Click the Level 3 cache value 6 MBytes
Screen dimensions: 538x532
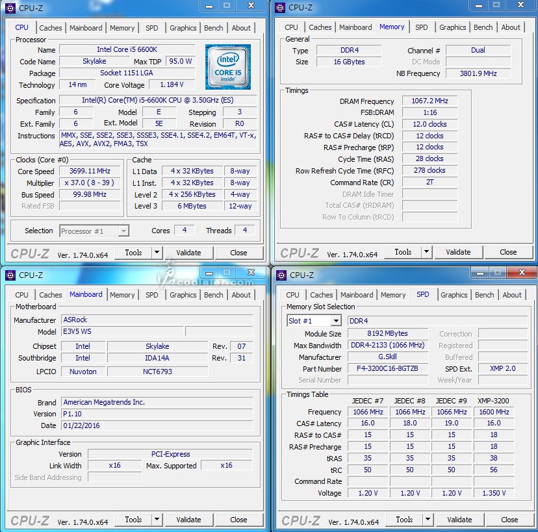192,206
